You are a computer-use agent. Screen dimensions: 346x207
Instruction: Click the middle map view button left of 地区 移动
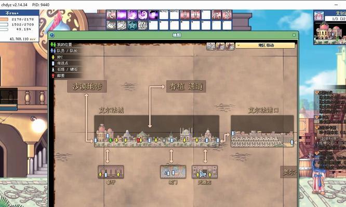pyautogui.click(x=220, y=46)
